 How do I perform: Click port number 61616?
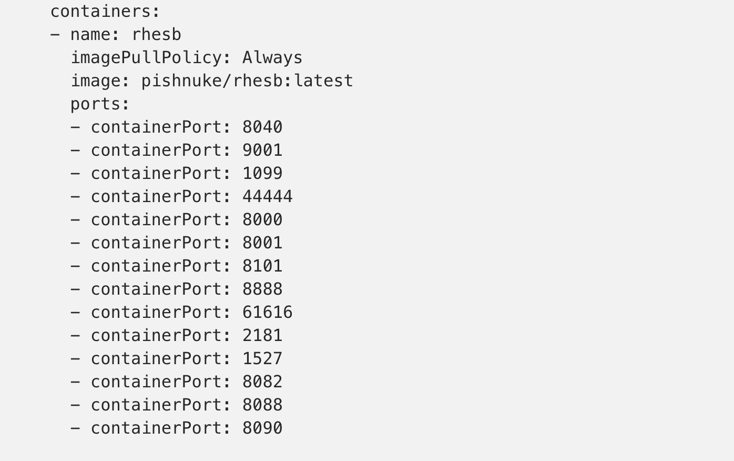tap(267, 312)
